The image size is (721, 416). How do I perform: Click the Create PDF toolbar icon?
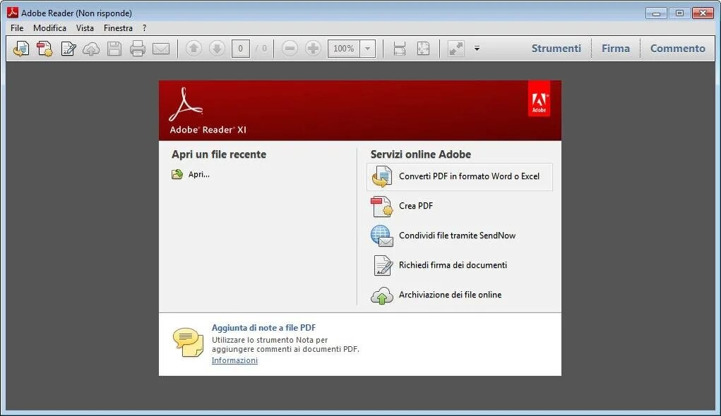pos(44,48)
